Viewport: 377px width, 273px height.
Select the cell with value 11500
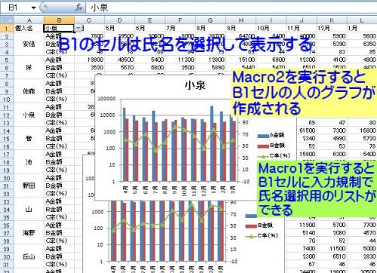coord(332,249)
